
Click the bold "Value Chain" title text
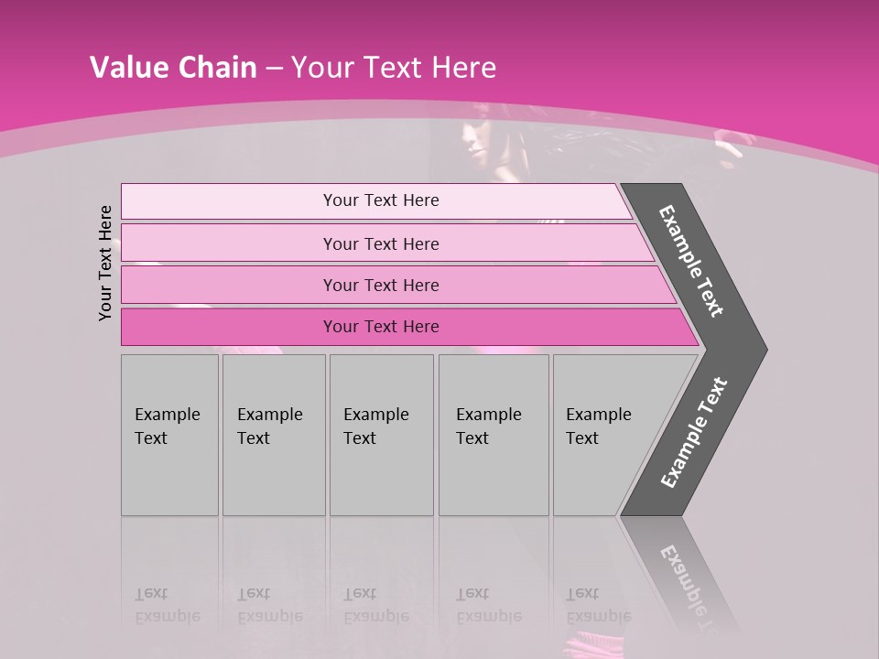click(173, 68)
